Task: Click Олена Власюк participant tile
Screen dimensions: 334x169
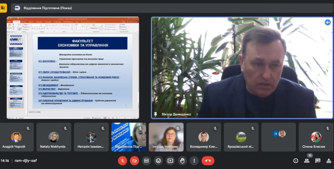Action: click(x=316, y=137)
